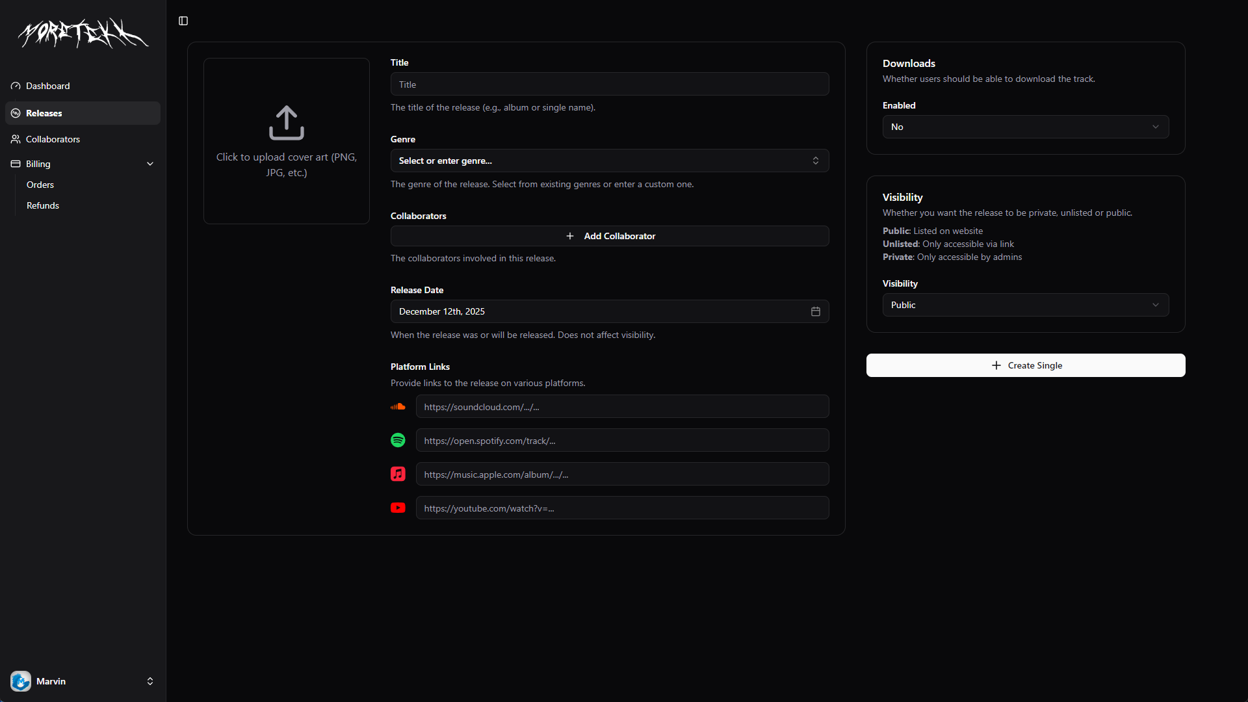Set Enabled download option to Yes
Viewport: 1248px width, 702px height.
(1025, 127)
